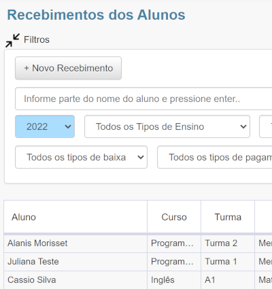Open Todos os Tipos de Ensino dropdown

[167, 126]
